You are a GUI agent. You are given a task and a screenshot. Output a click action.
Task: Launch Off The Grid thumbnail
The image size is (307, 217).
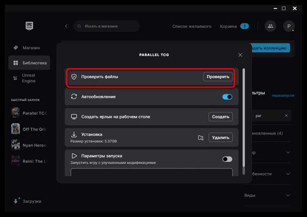pos(16,129)
